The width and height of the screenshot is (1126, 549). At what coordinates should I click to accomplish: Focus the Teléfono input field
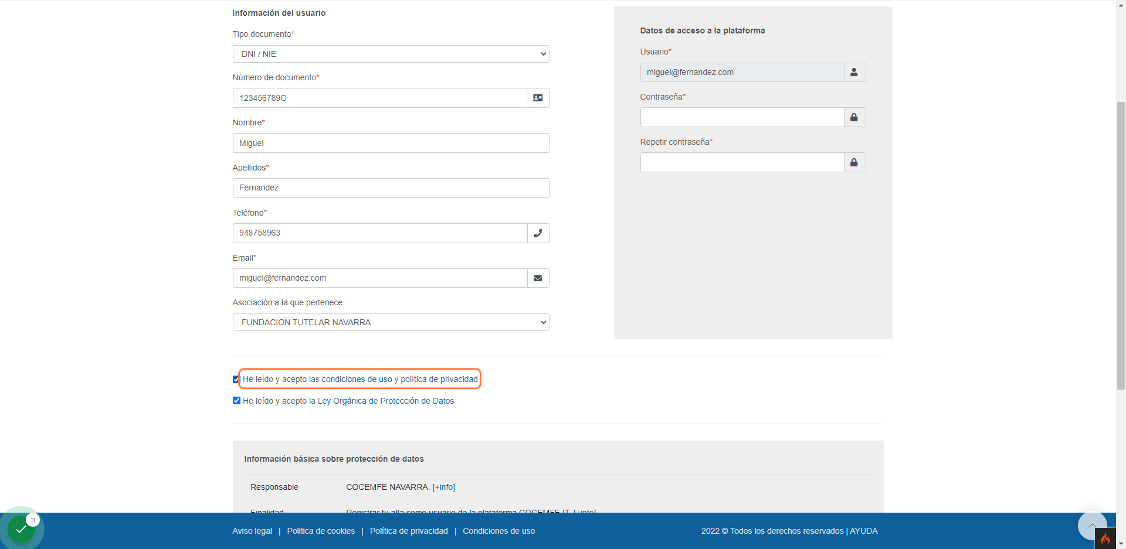coord(380,233)
